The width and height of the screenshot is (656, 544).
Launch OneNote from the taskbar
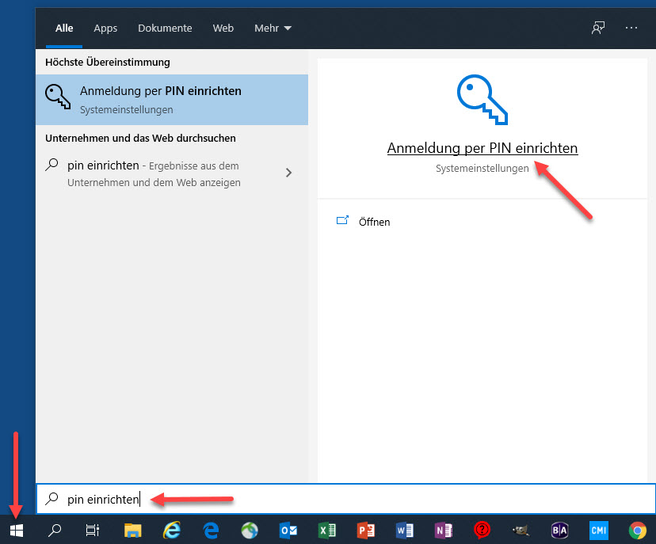click(x=444, y=531)
